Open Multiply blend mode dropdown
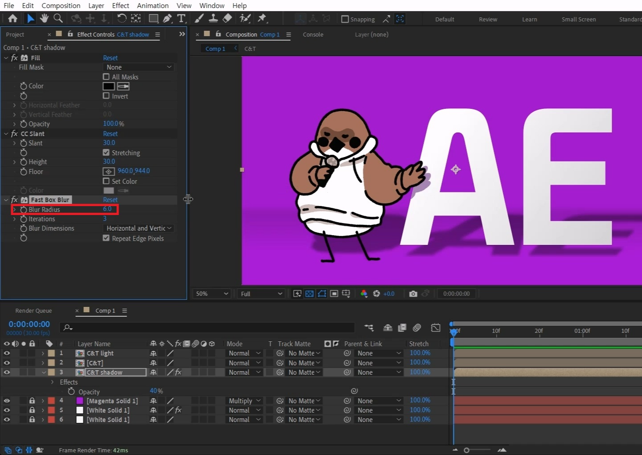Viewport: 642px width, 455px height. pyautogui.click(x=244, y=401)
